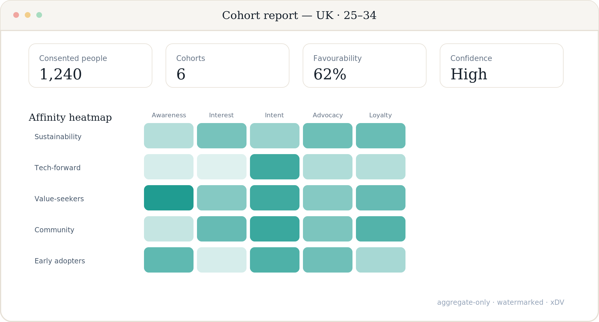
Task: Click the Sustainability Awareness heatmap cell
Action: [169, 136]
